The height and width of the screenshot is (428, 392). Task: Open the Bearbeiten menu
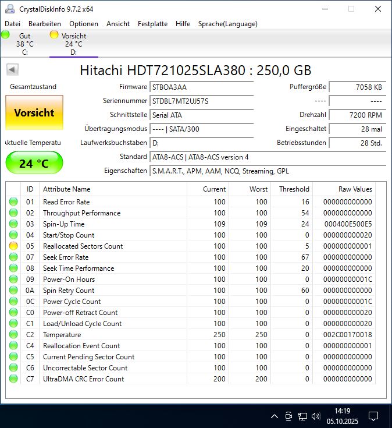(x=45, y=24)
